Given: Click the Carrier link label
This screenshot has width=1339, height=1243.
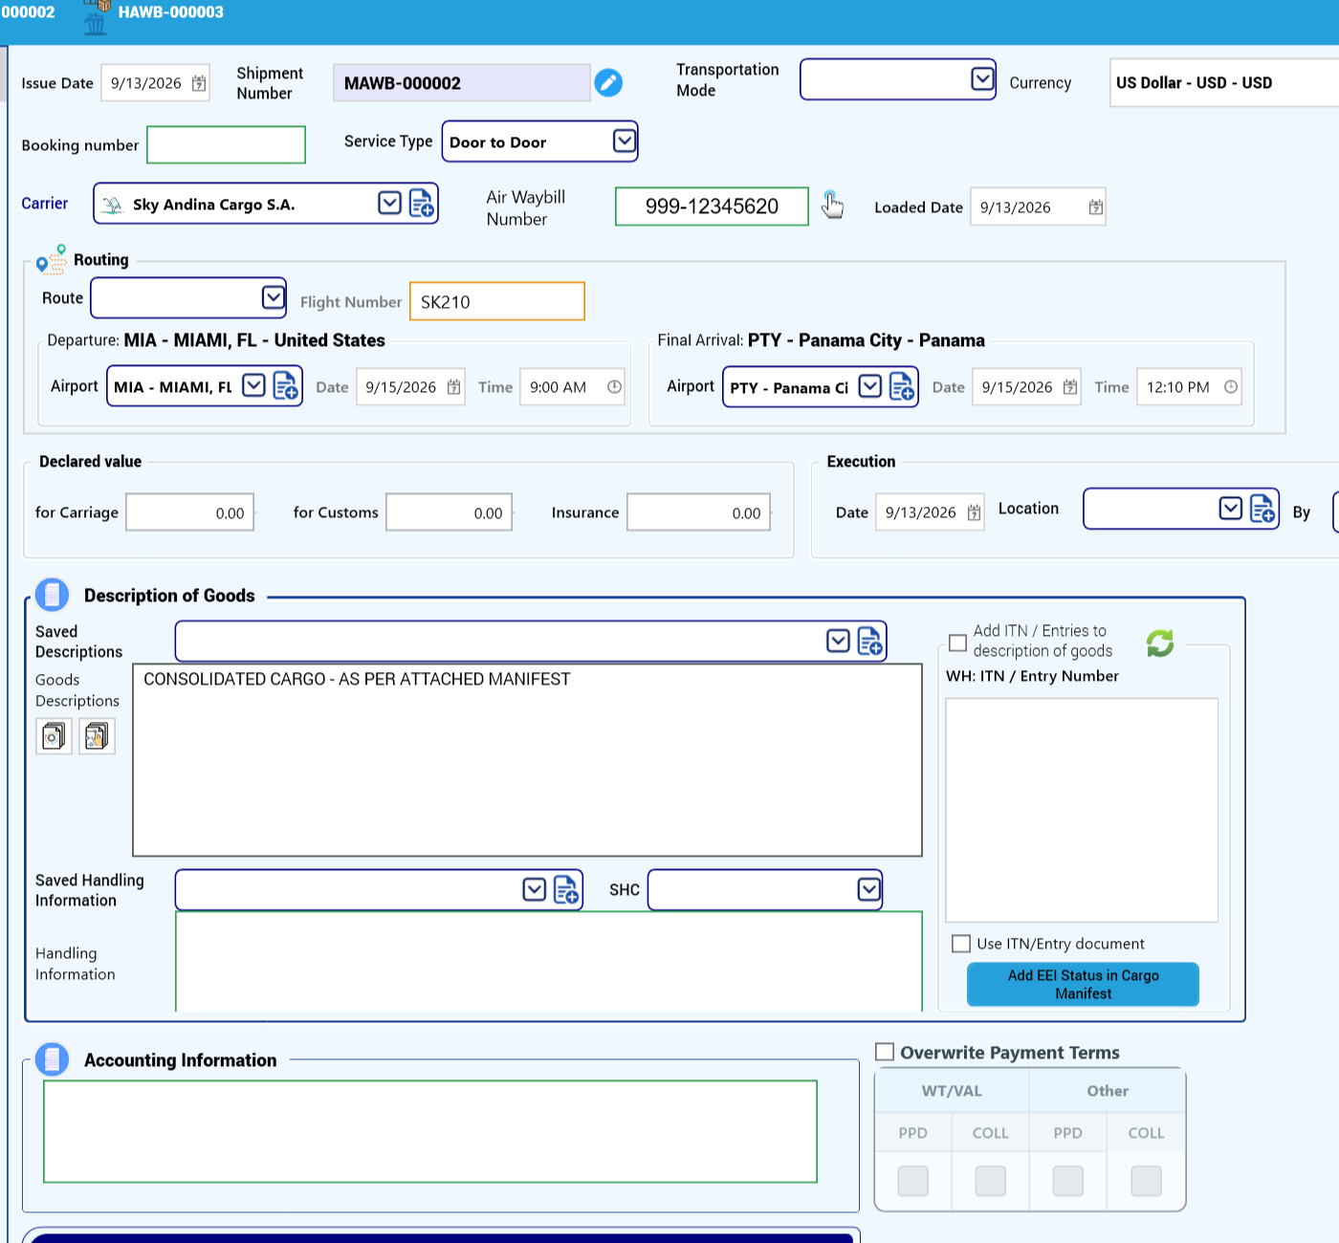Looking at the screenshot, I should (x=45, y=204).
